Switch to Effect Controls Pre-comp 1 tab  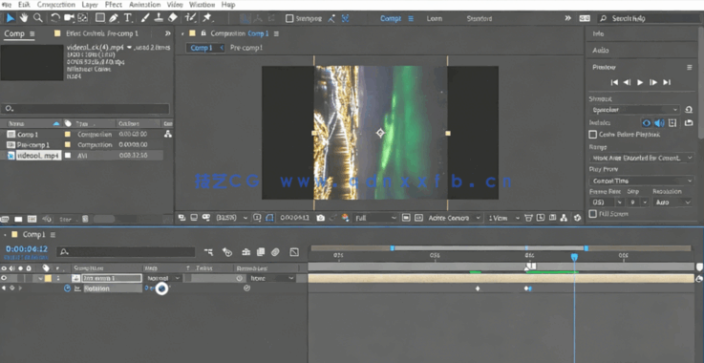pos(102,33)
